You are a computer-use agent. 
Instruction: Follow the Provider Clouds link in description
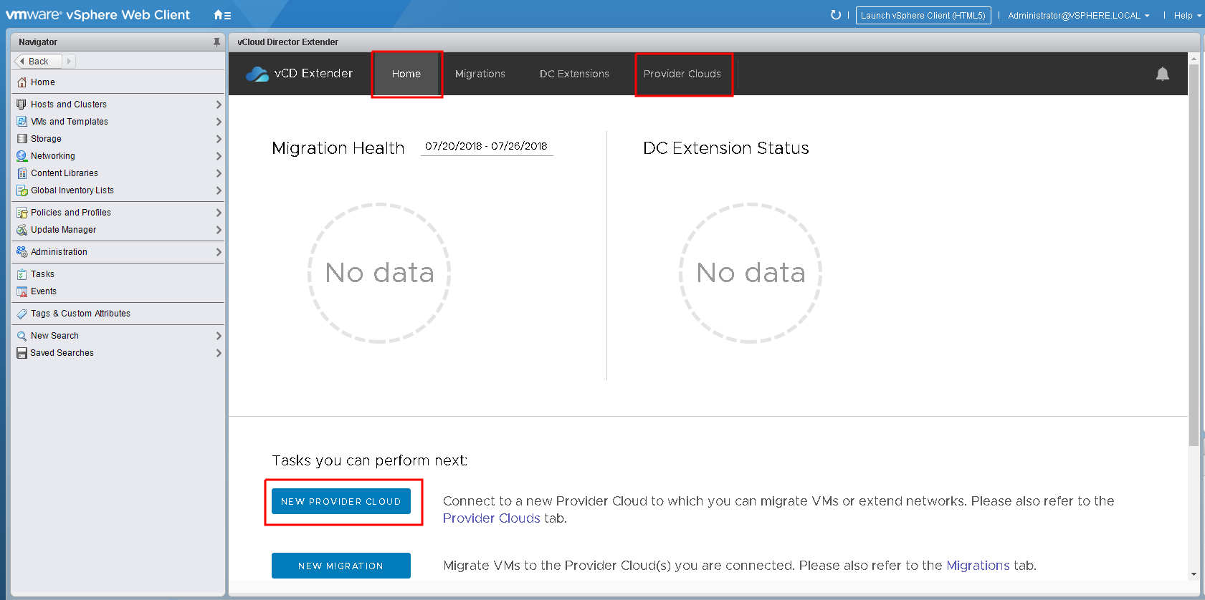tap(492, 518)
